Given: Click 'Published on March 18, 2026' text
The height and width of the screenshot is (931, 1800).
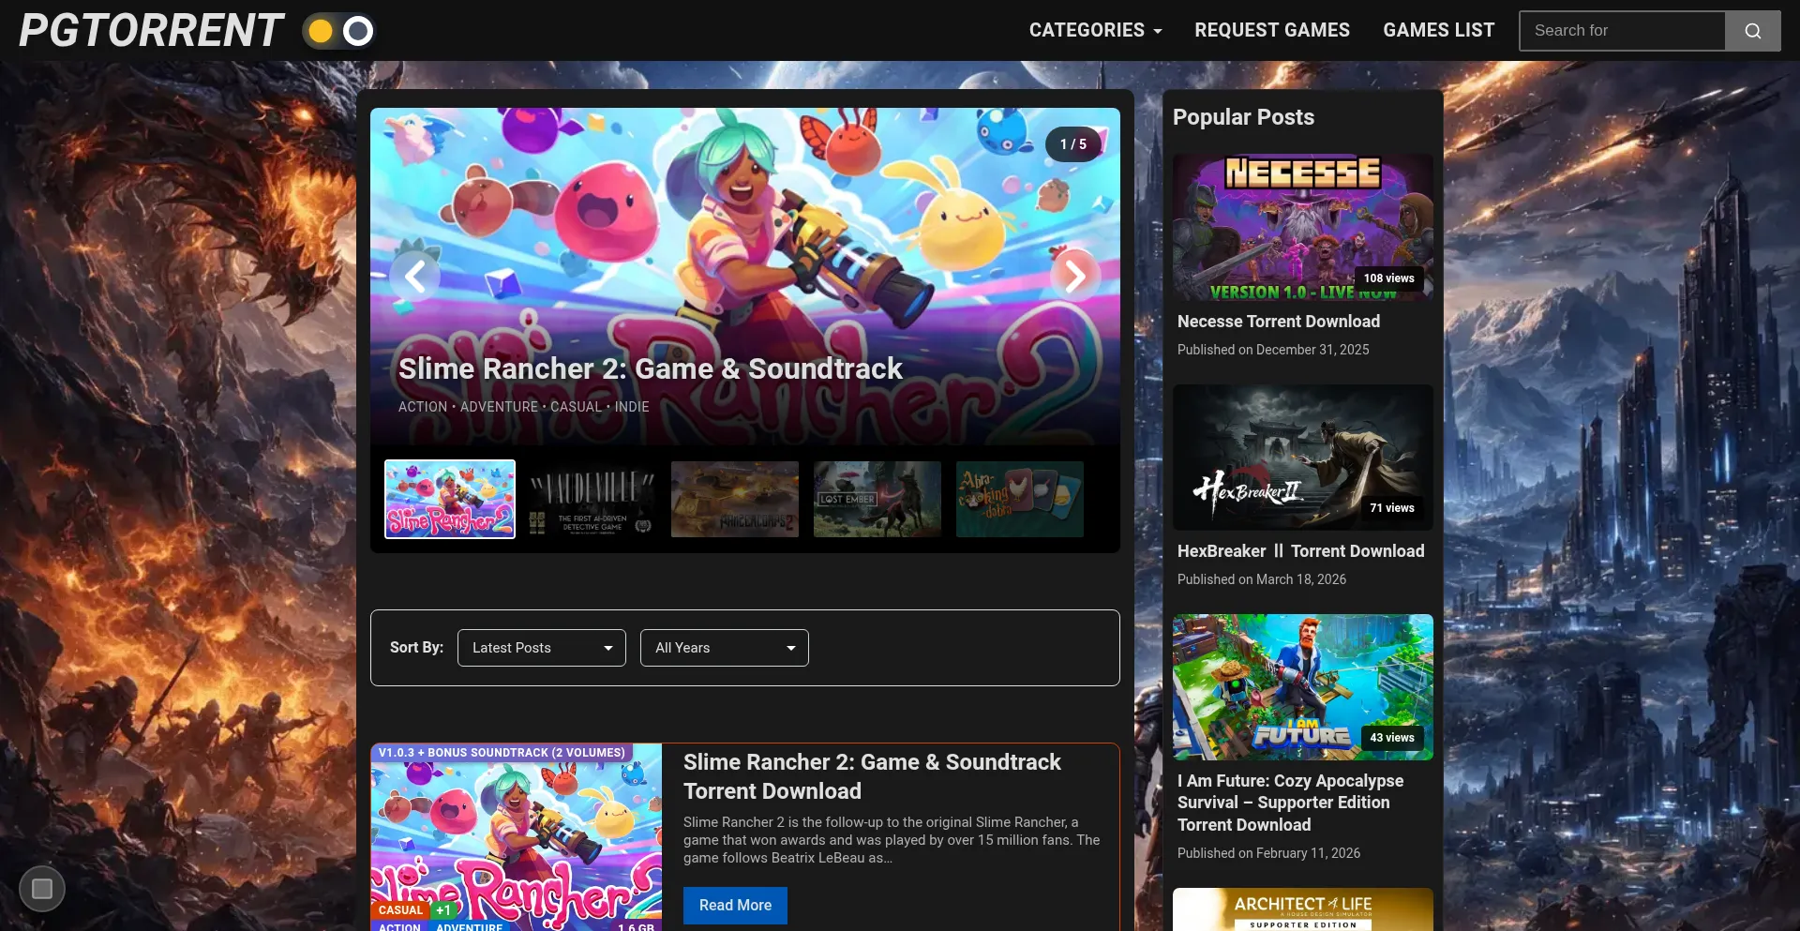Looking at the screenshot, I should pos(1262,579).
